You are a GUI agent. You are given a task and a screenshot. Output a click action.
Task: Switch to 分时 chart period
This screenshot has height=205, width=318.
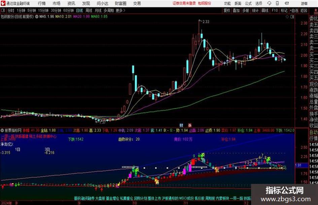(x=11, y=10)
